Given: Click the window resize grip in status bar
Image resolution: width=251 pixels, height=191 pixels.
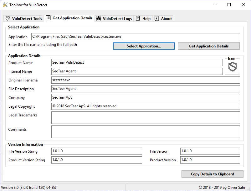Looking at the screenshot, I should (248, 188).
